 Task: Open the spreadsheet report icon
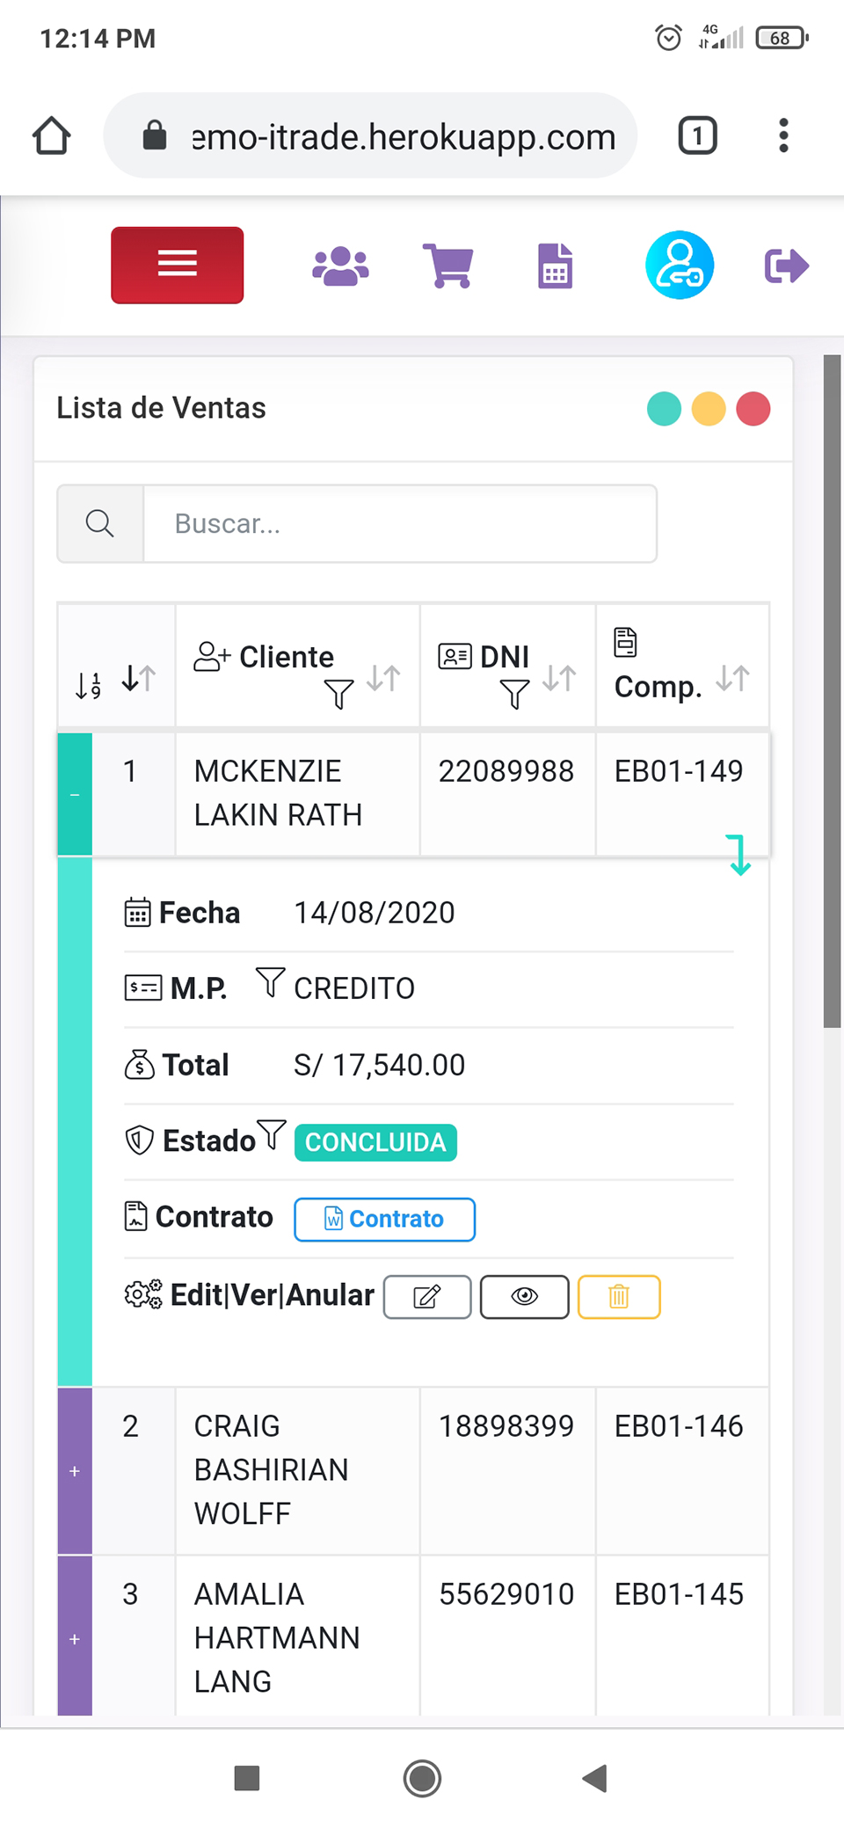pos(555,266)
